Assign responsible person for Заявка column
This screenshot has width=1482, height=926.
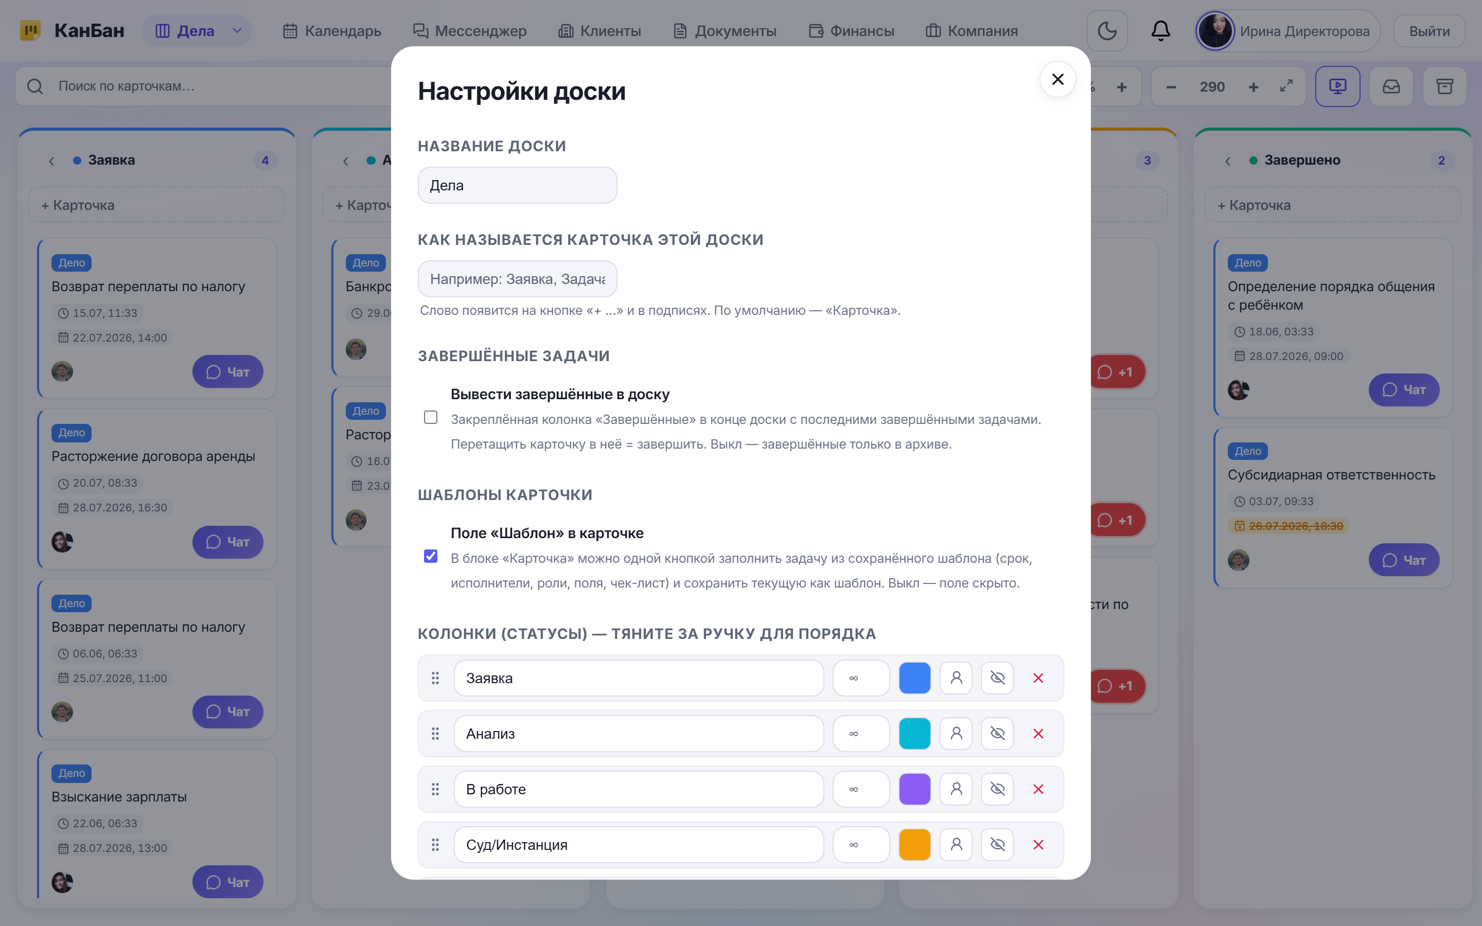956,678
